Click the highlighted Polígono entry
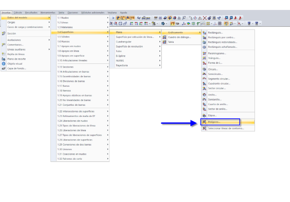The height and width of the screenshot is (202, 290). pos(228,122)
